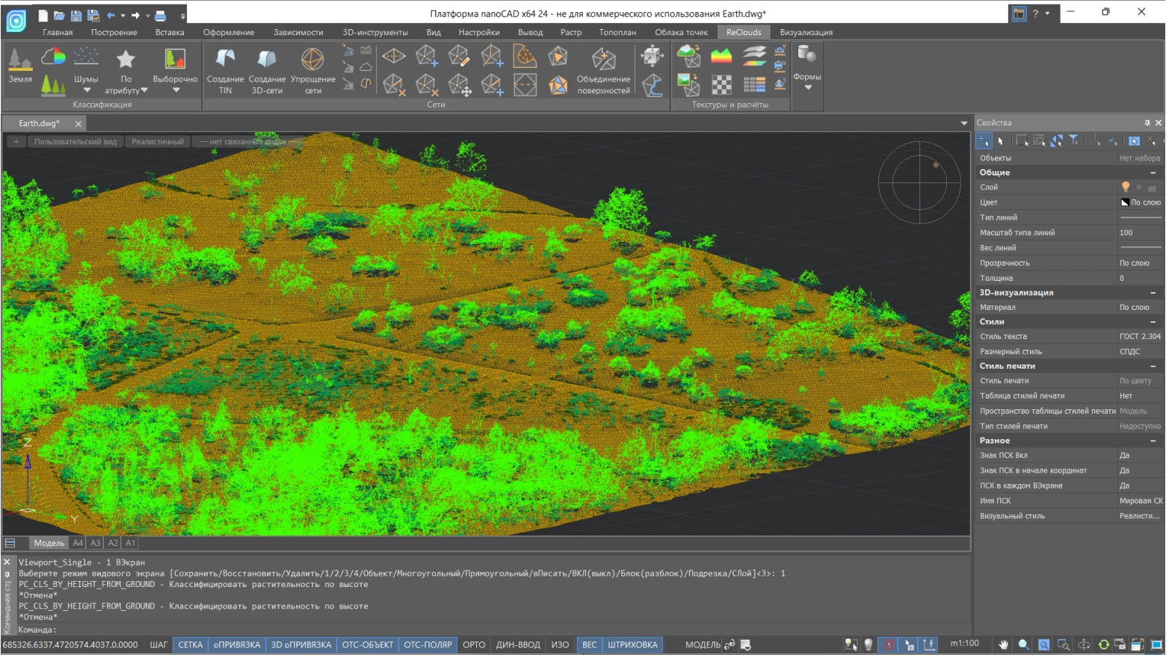Viewport: 1166px width, 655px height.
Task: Click the Пользовательский вид viewport label
Action: 75,142
